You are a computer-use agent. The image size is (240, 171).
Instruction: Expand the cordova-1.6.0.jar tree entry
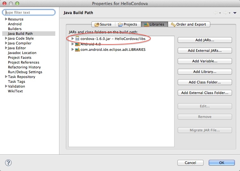coord(73,39)
